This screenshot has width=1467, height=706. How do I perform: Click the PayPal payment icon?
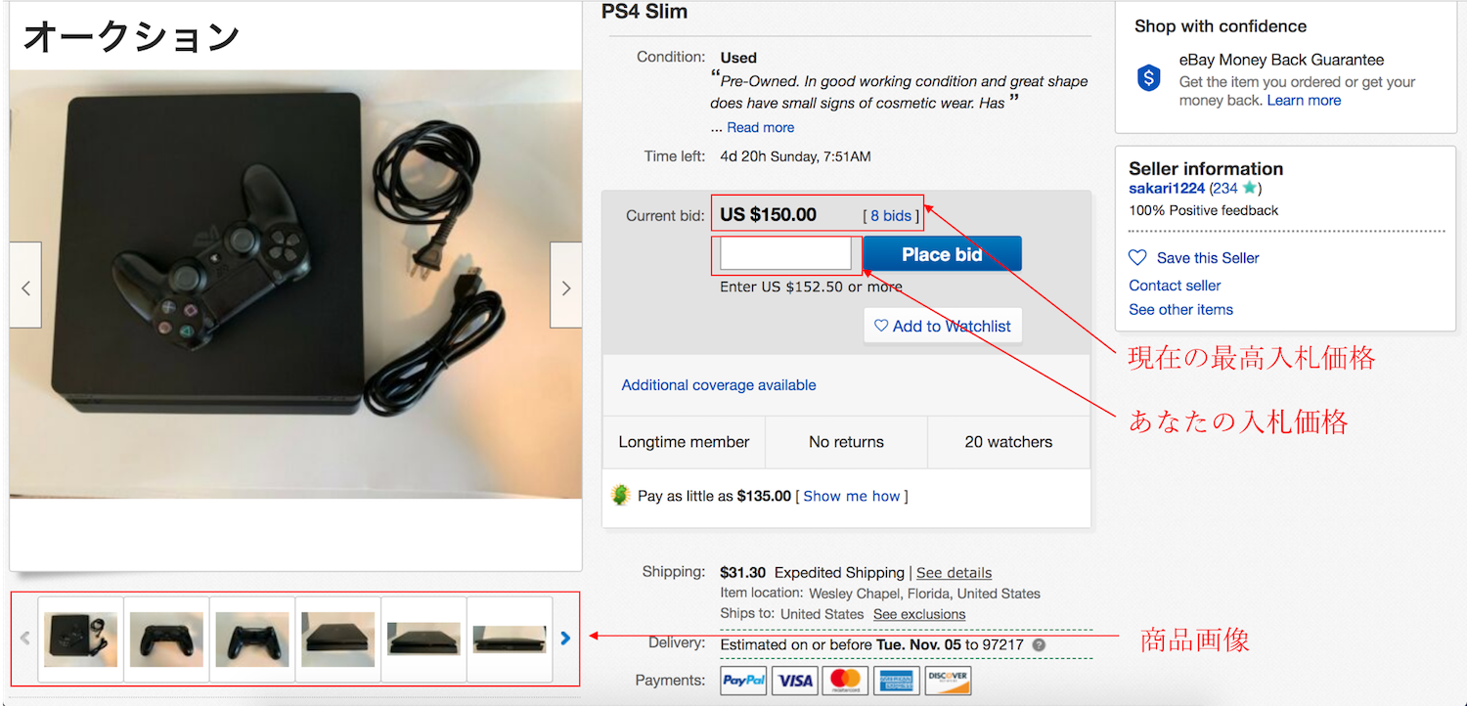tap(743, 680)
